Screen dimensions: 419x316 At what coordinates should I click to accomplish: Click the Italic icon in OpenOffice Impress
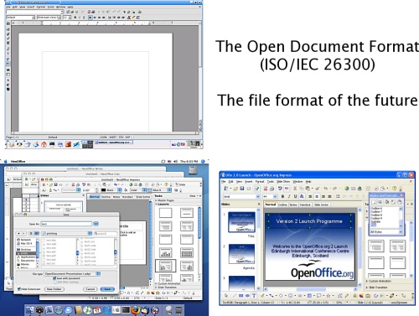[289, 196]
